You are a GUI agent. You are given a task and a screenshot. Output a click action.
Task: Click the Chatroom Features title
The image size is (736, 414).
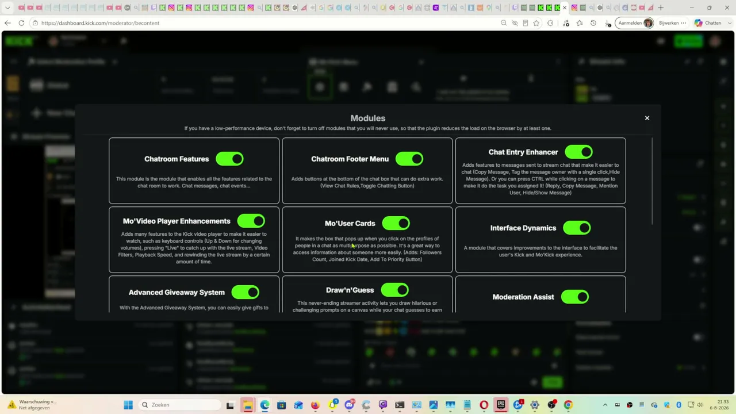pyautogui.click(x=177, y=159)
